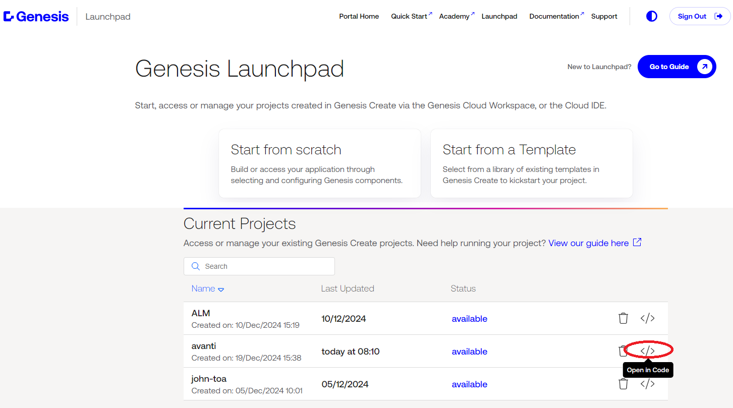Select Launchpad in the top navigation
Image resolution: width=733 pixels, height=408 pixels.
tap(499, 16)
